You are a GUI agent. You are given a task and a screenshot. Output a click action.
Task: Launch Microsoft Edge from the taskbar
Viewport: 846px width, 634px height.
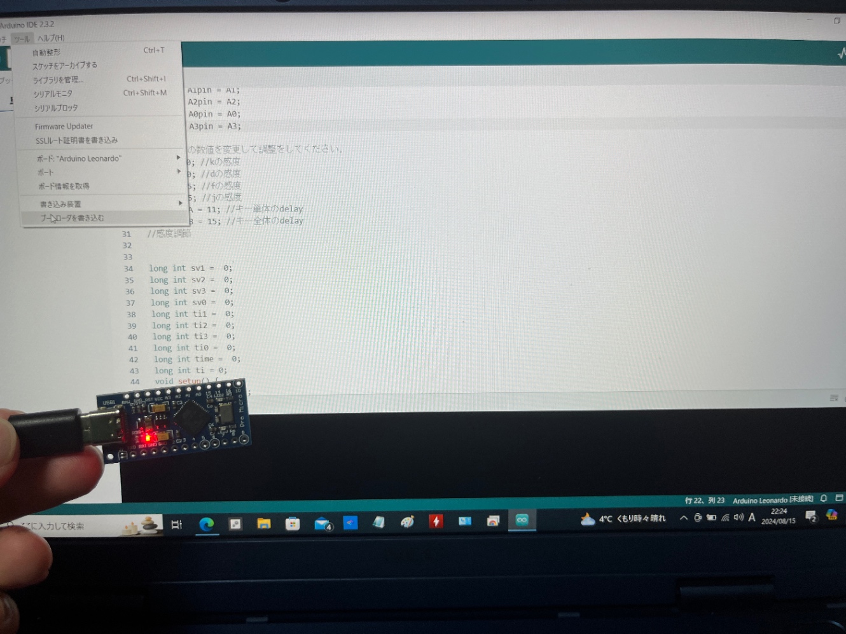tap(206, 525)
